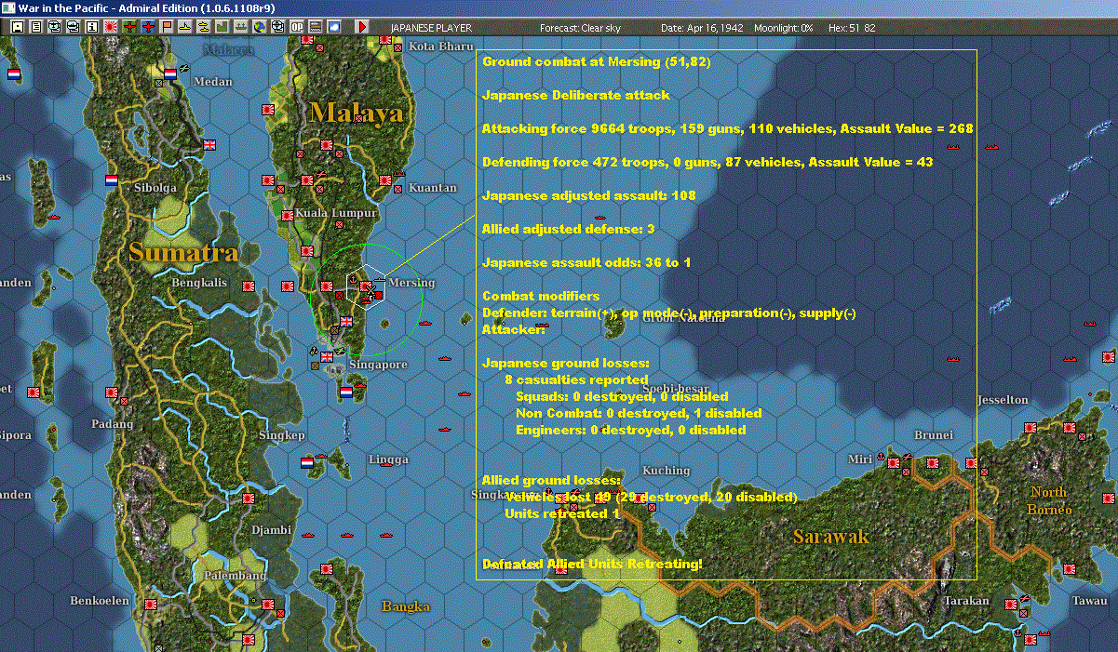Image resolution: width=1118 pixels, height=652 pixels.
Task: Click the film strip toolbar icon
Action: 316,27
